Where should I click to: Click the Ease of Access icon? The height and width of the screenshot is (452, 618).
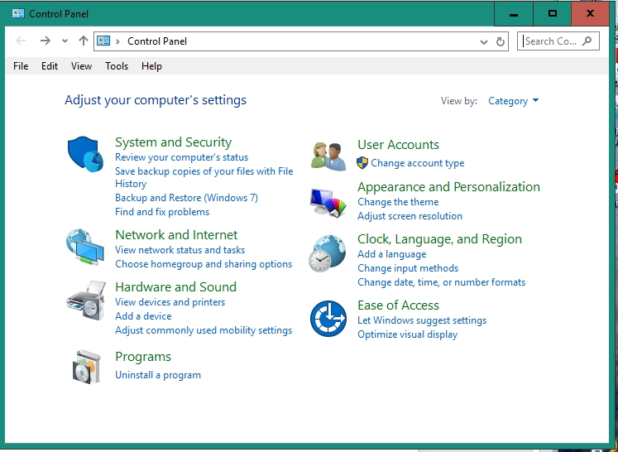(328, 318)
